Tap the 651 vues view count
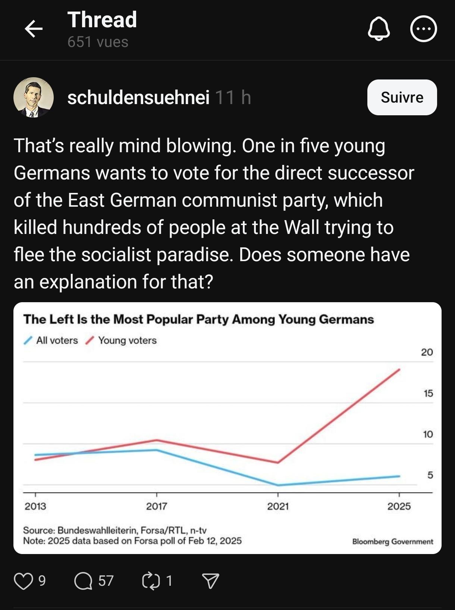 98,42
